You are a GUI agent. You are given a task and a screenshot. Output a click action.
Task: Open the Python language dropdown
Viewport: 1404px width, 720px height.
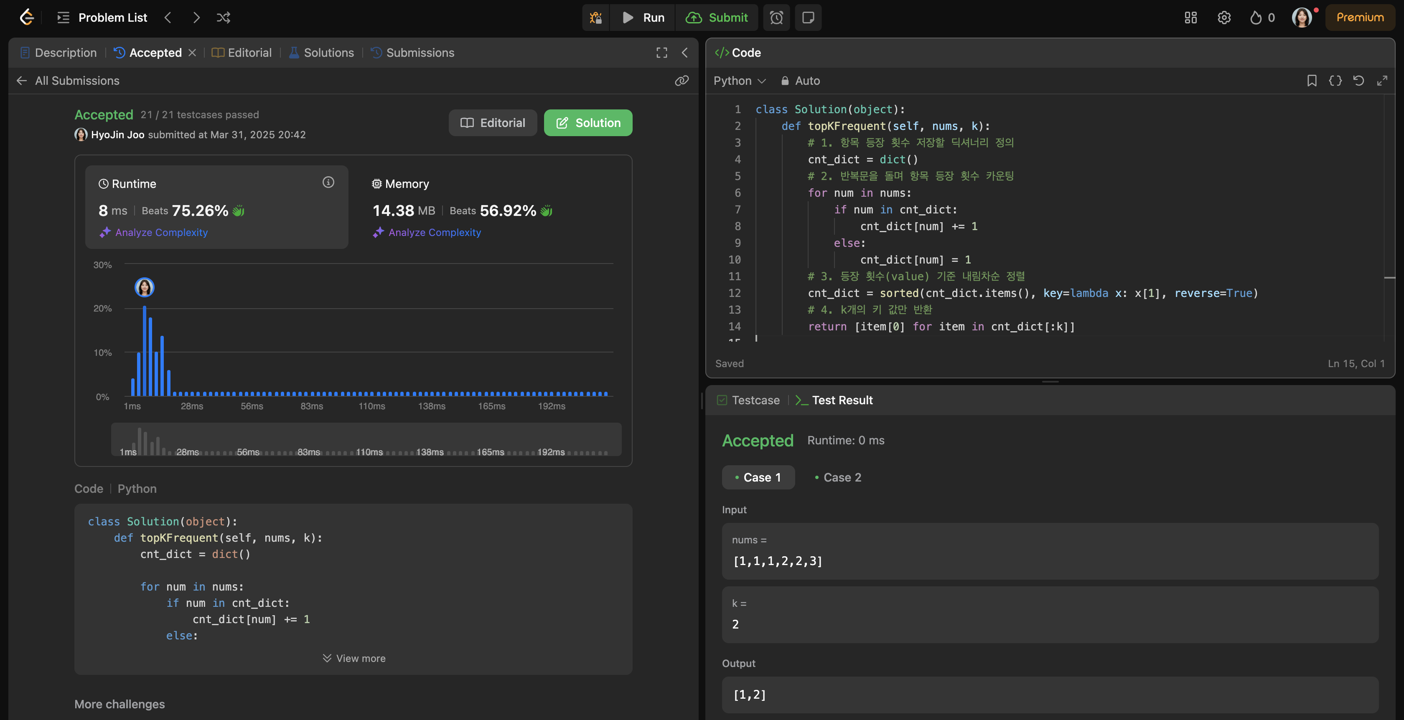point(740,81)
